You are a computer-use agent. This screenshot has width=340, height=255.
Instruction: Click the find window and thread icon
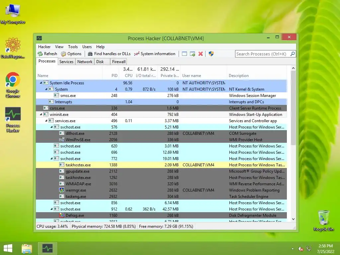point(192,54)
